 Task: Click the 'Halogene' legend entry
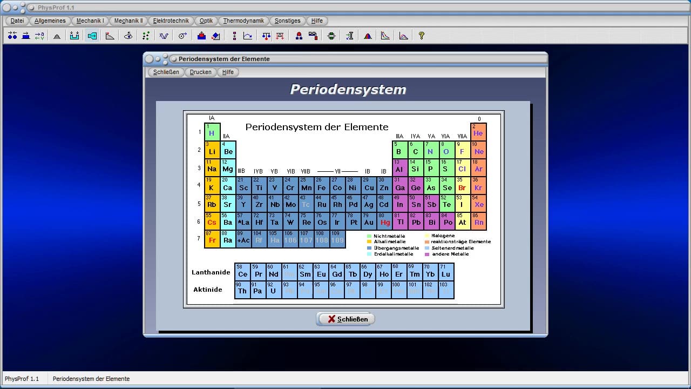click(x=439, y=236)
